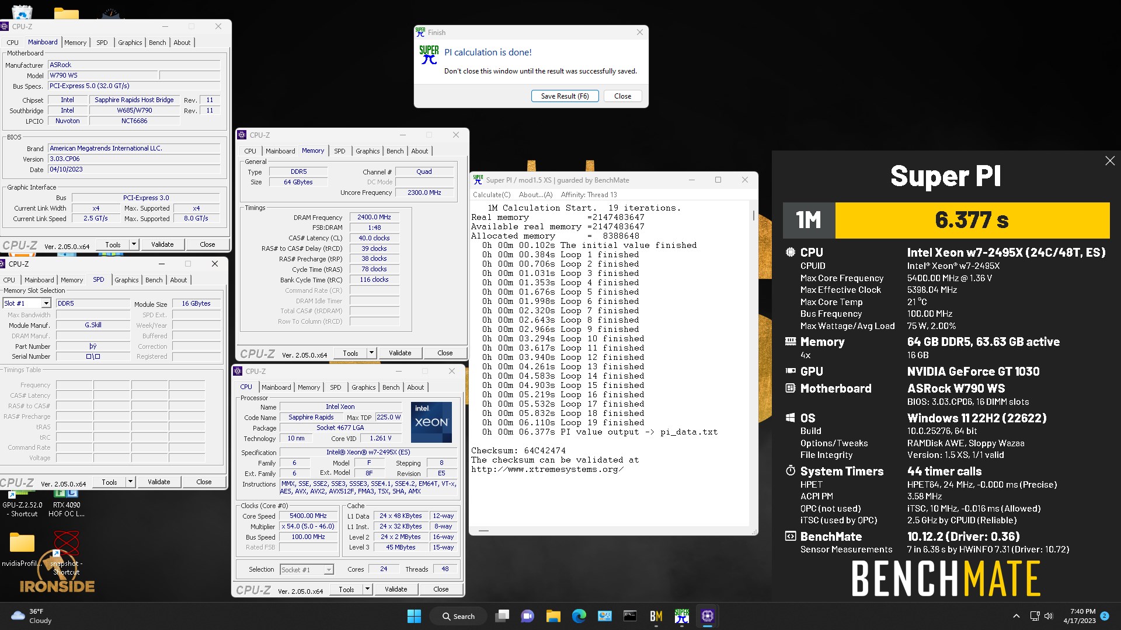Open the taskbar Search box
The image size is (1121, 630).
pos(458,616)
